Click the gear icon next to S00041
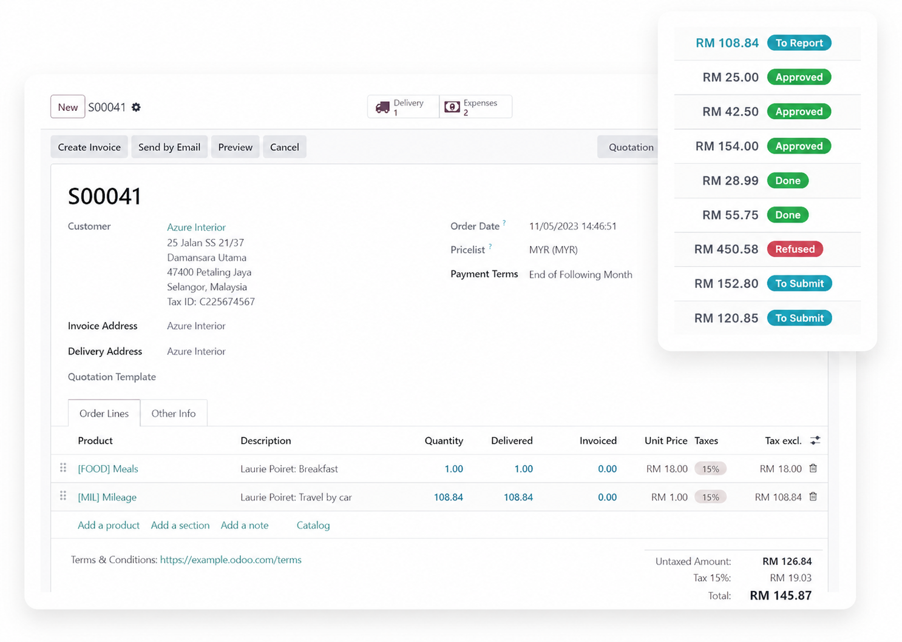The height and width of the screenshot is (642, 902). 136,107
